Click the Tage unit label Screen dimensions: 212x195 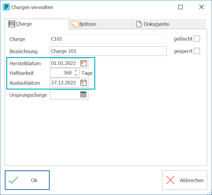pos(87,73)
